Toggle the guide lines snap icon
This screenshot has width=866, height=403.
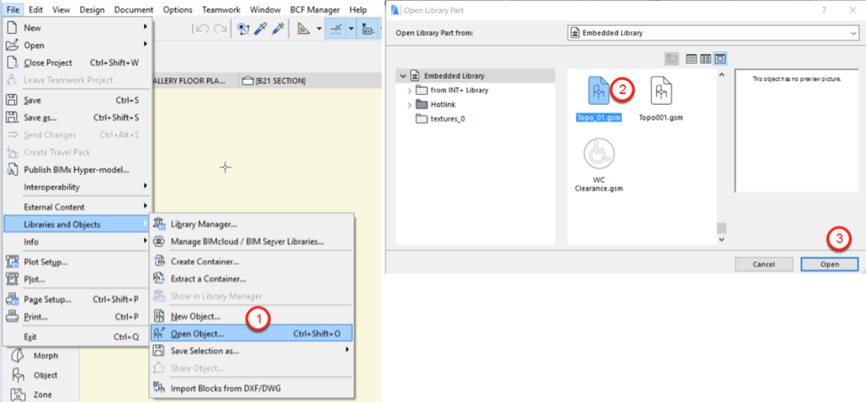click(336, 28)
